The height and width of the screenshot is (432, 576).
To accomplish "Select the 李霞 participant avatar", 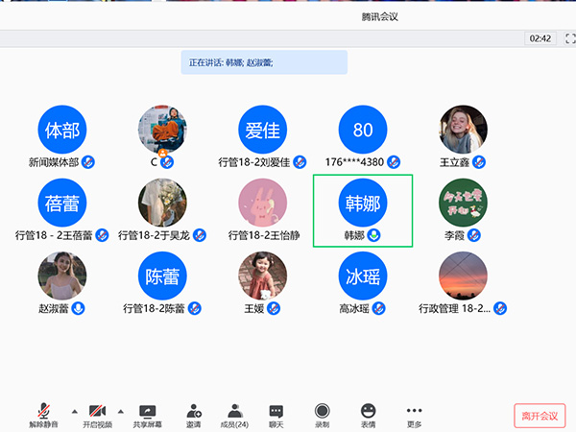I will (x=463, y=203).
